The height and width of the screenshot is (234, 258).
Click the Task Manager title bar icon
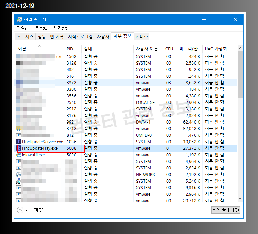[19, 19]
